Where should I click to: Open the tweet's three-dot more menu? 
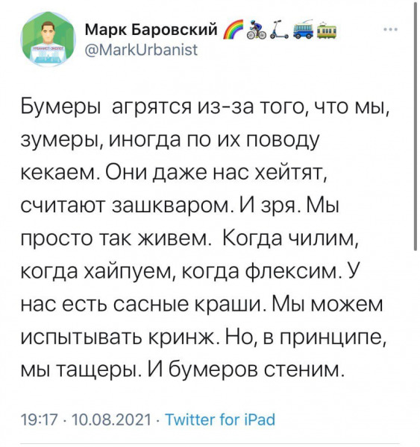[x=391, y=29]
